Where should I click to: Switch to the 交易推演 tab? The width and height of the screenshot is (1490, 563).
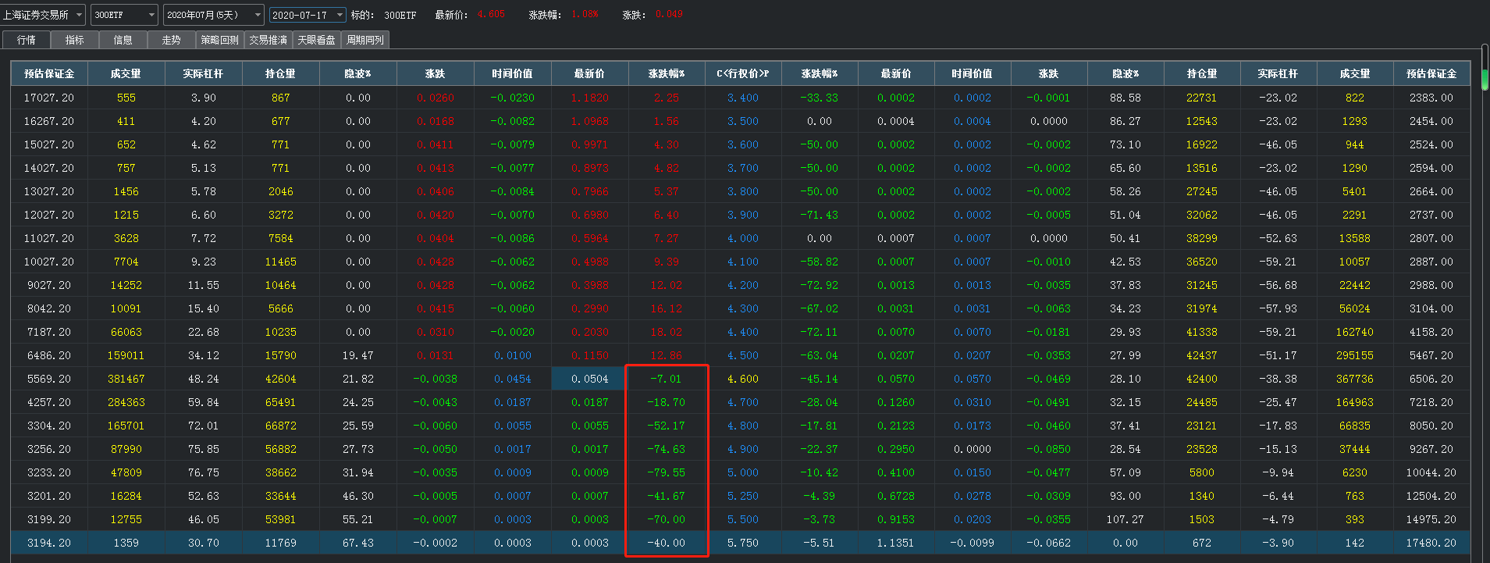(268, 40)
